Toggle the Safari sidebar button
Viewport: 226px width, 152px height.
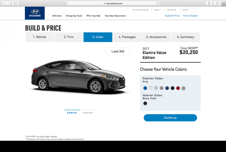coord(16,3)
